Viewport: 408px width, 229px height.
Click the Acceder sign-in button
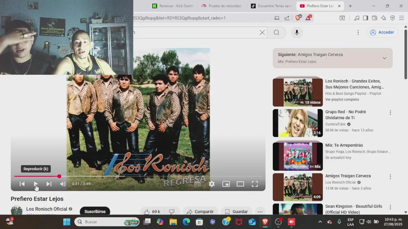[x=382, y=32]
